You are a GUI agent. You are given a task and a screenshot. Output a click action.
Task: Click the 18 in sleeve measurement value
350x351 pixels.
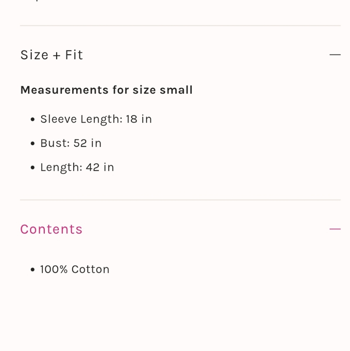point(139,119)
